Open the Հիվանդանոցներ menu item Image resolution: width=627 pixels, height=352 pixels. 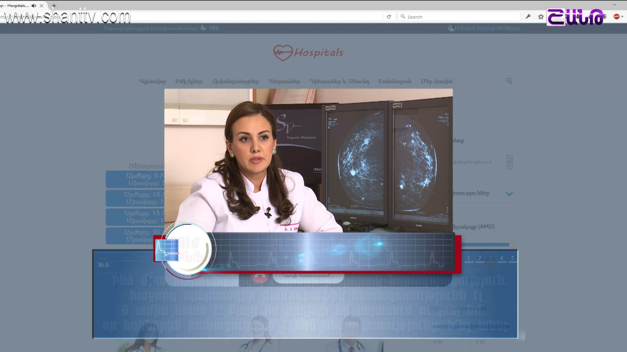click(235, 81)
